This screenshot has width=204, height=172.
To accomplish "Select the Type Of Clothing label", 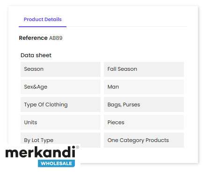I will coord(46,105).
